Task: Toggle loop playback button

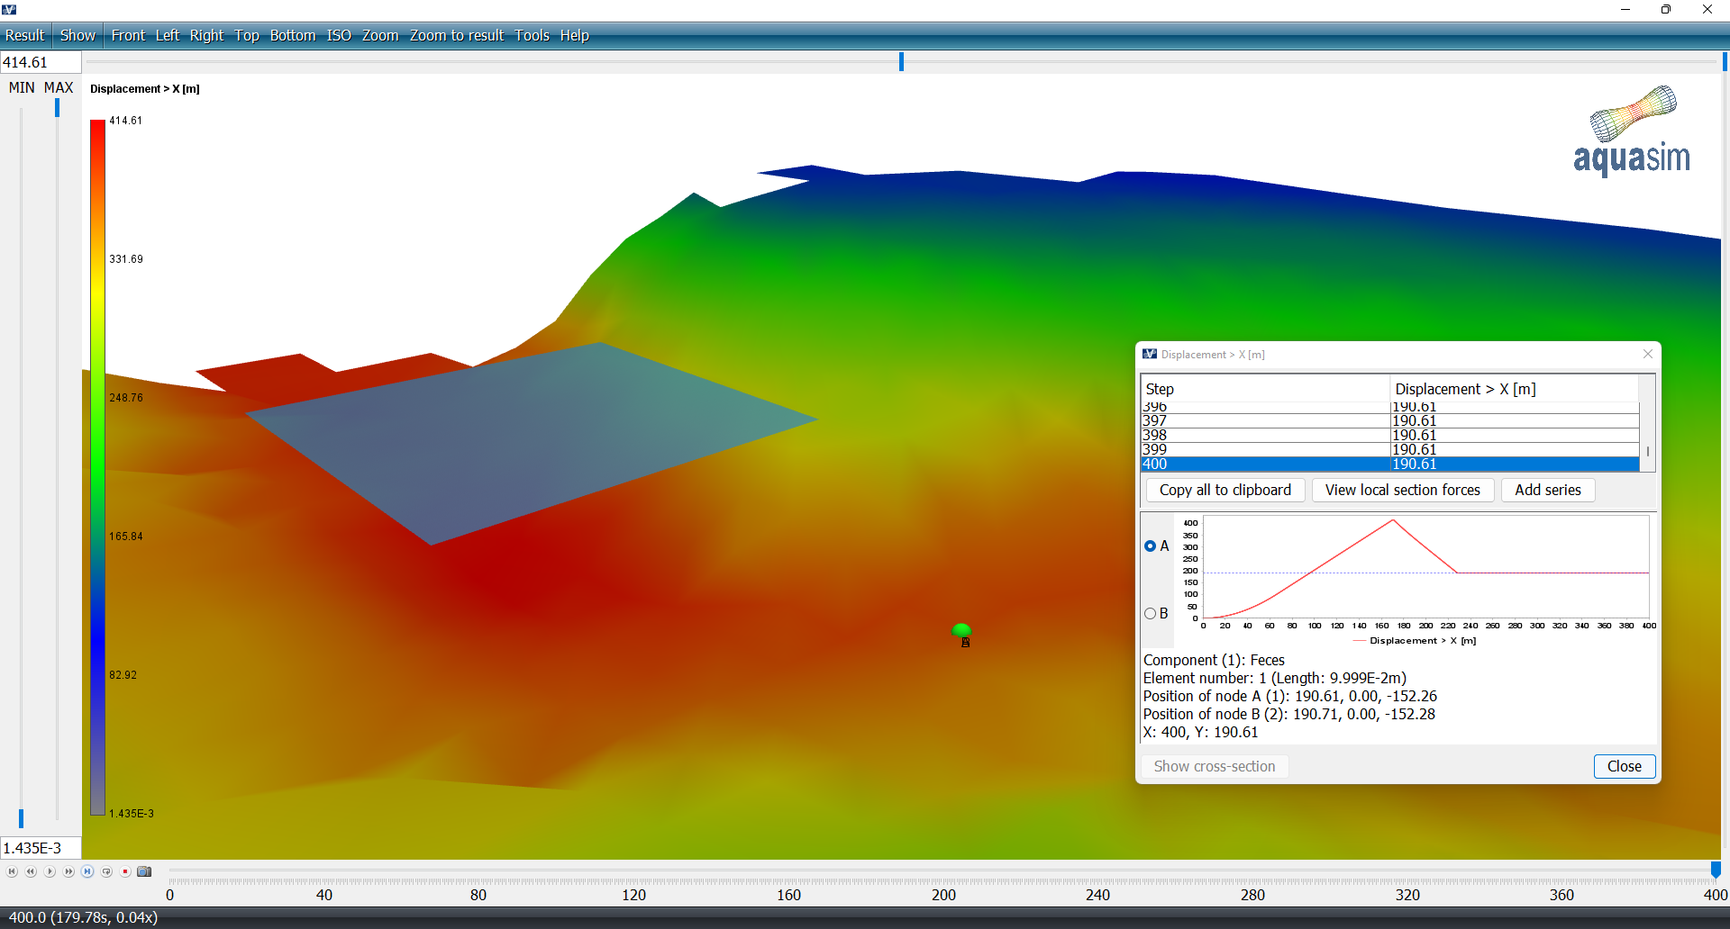Action: coord(106,871)
